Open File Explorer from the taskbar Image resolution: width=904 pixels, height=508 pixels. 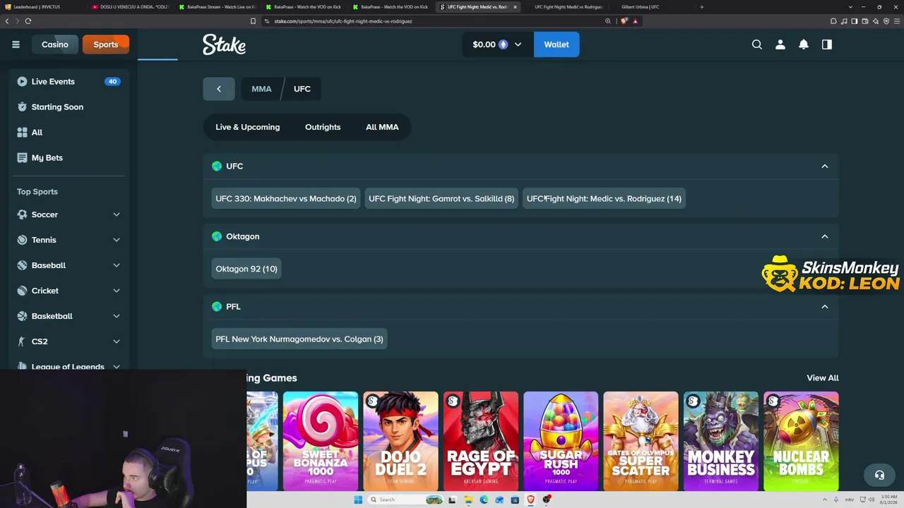(468, 500)
